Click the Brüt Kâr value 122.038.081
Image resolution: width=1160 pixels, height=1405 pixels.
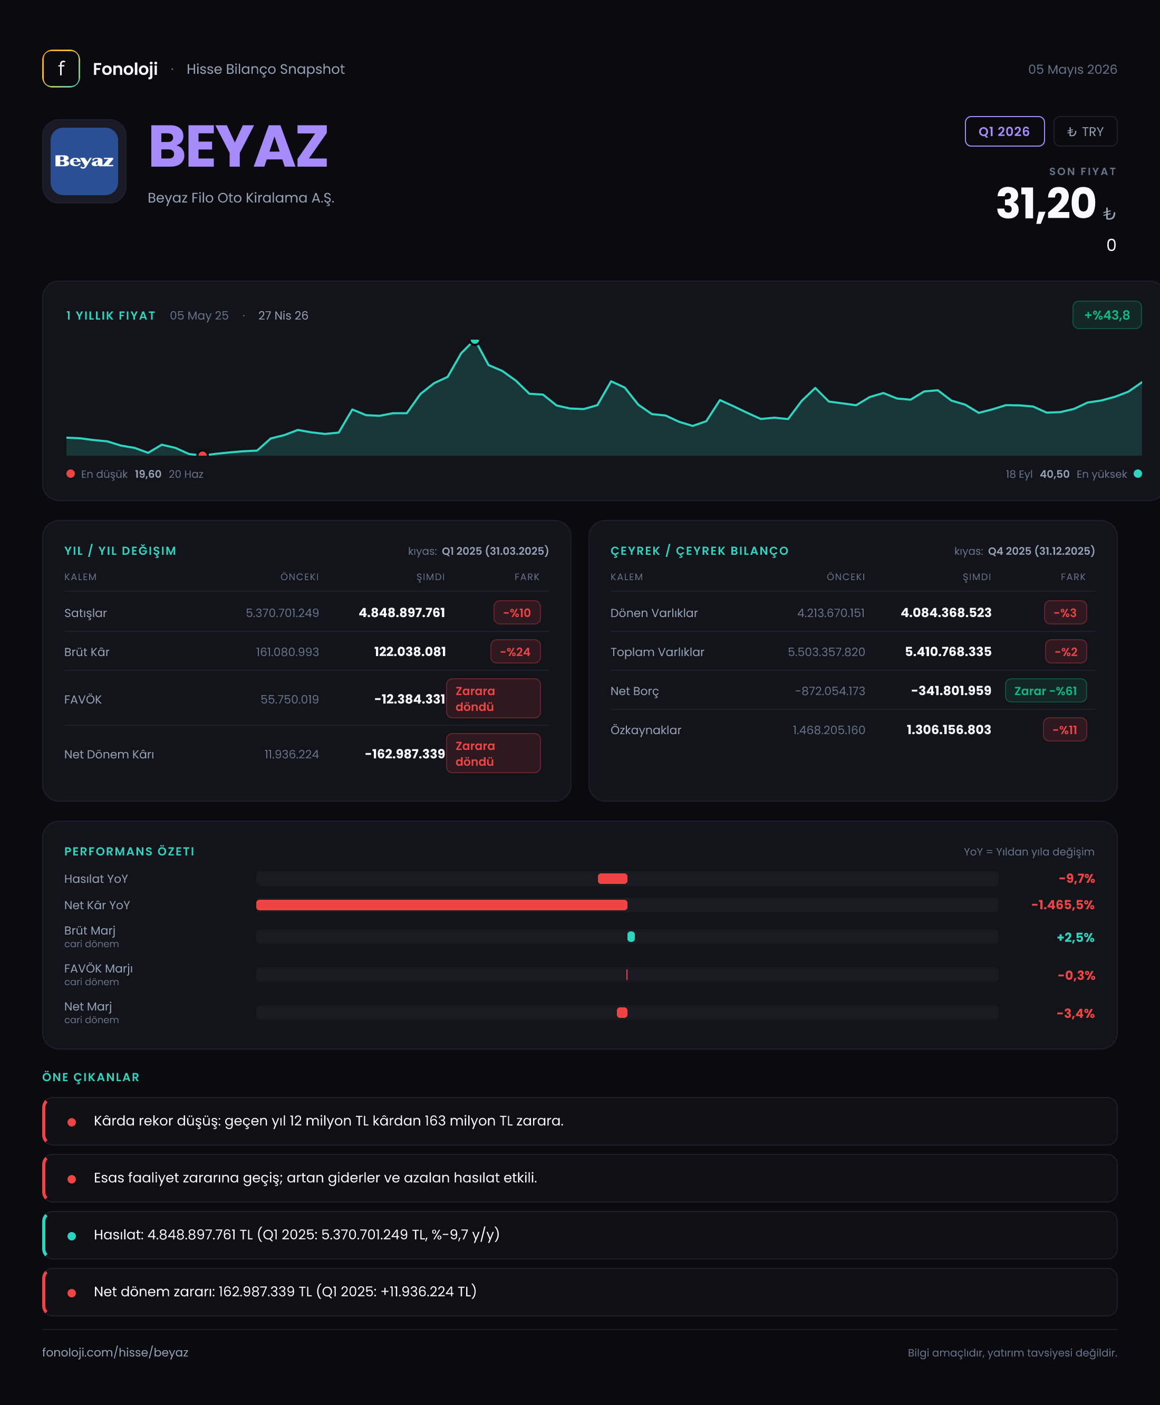[410, 652]
